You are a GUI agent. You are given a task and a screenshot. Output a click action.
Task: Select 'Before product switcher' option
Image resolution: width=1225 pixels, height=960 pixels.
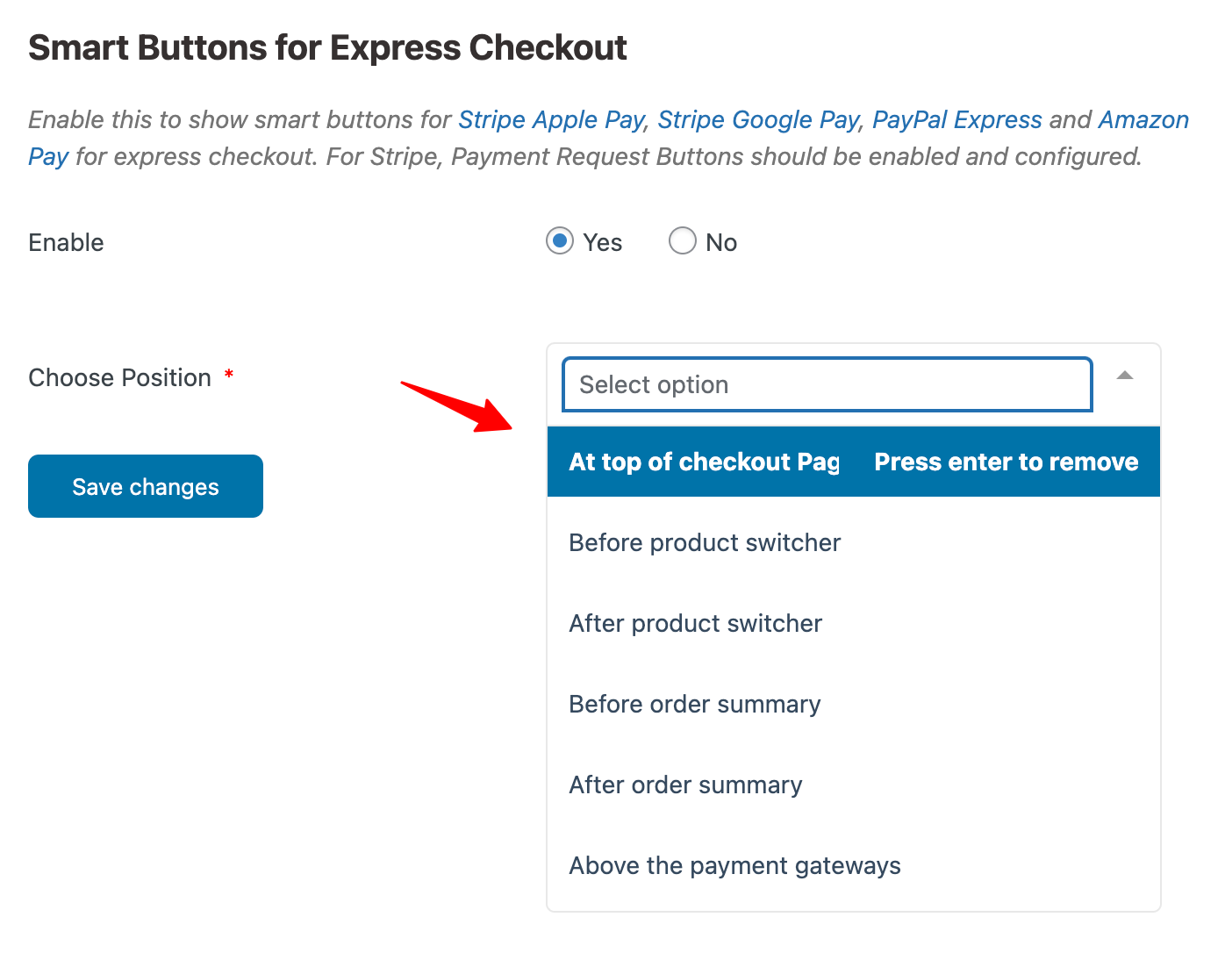point(705,542)
